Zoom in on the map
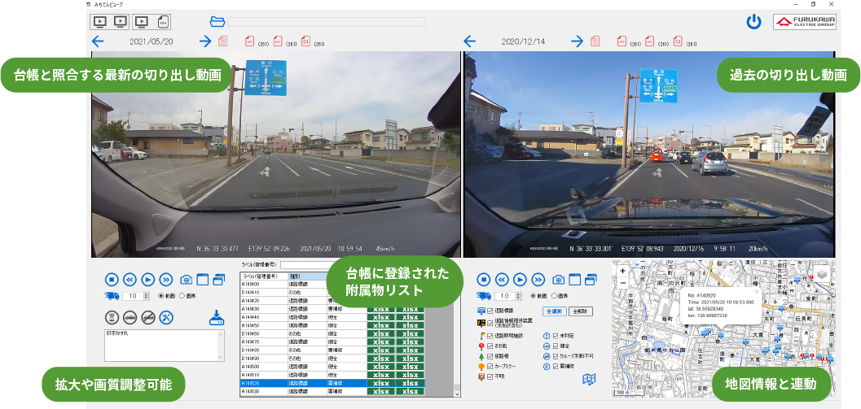The height and width of the screenshot is (409, 861). coord(623,271)
